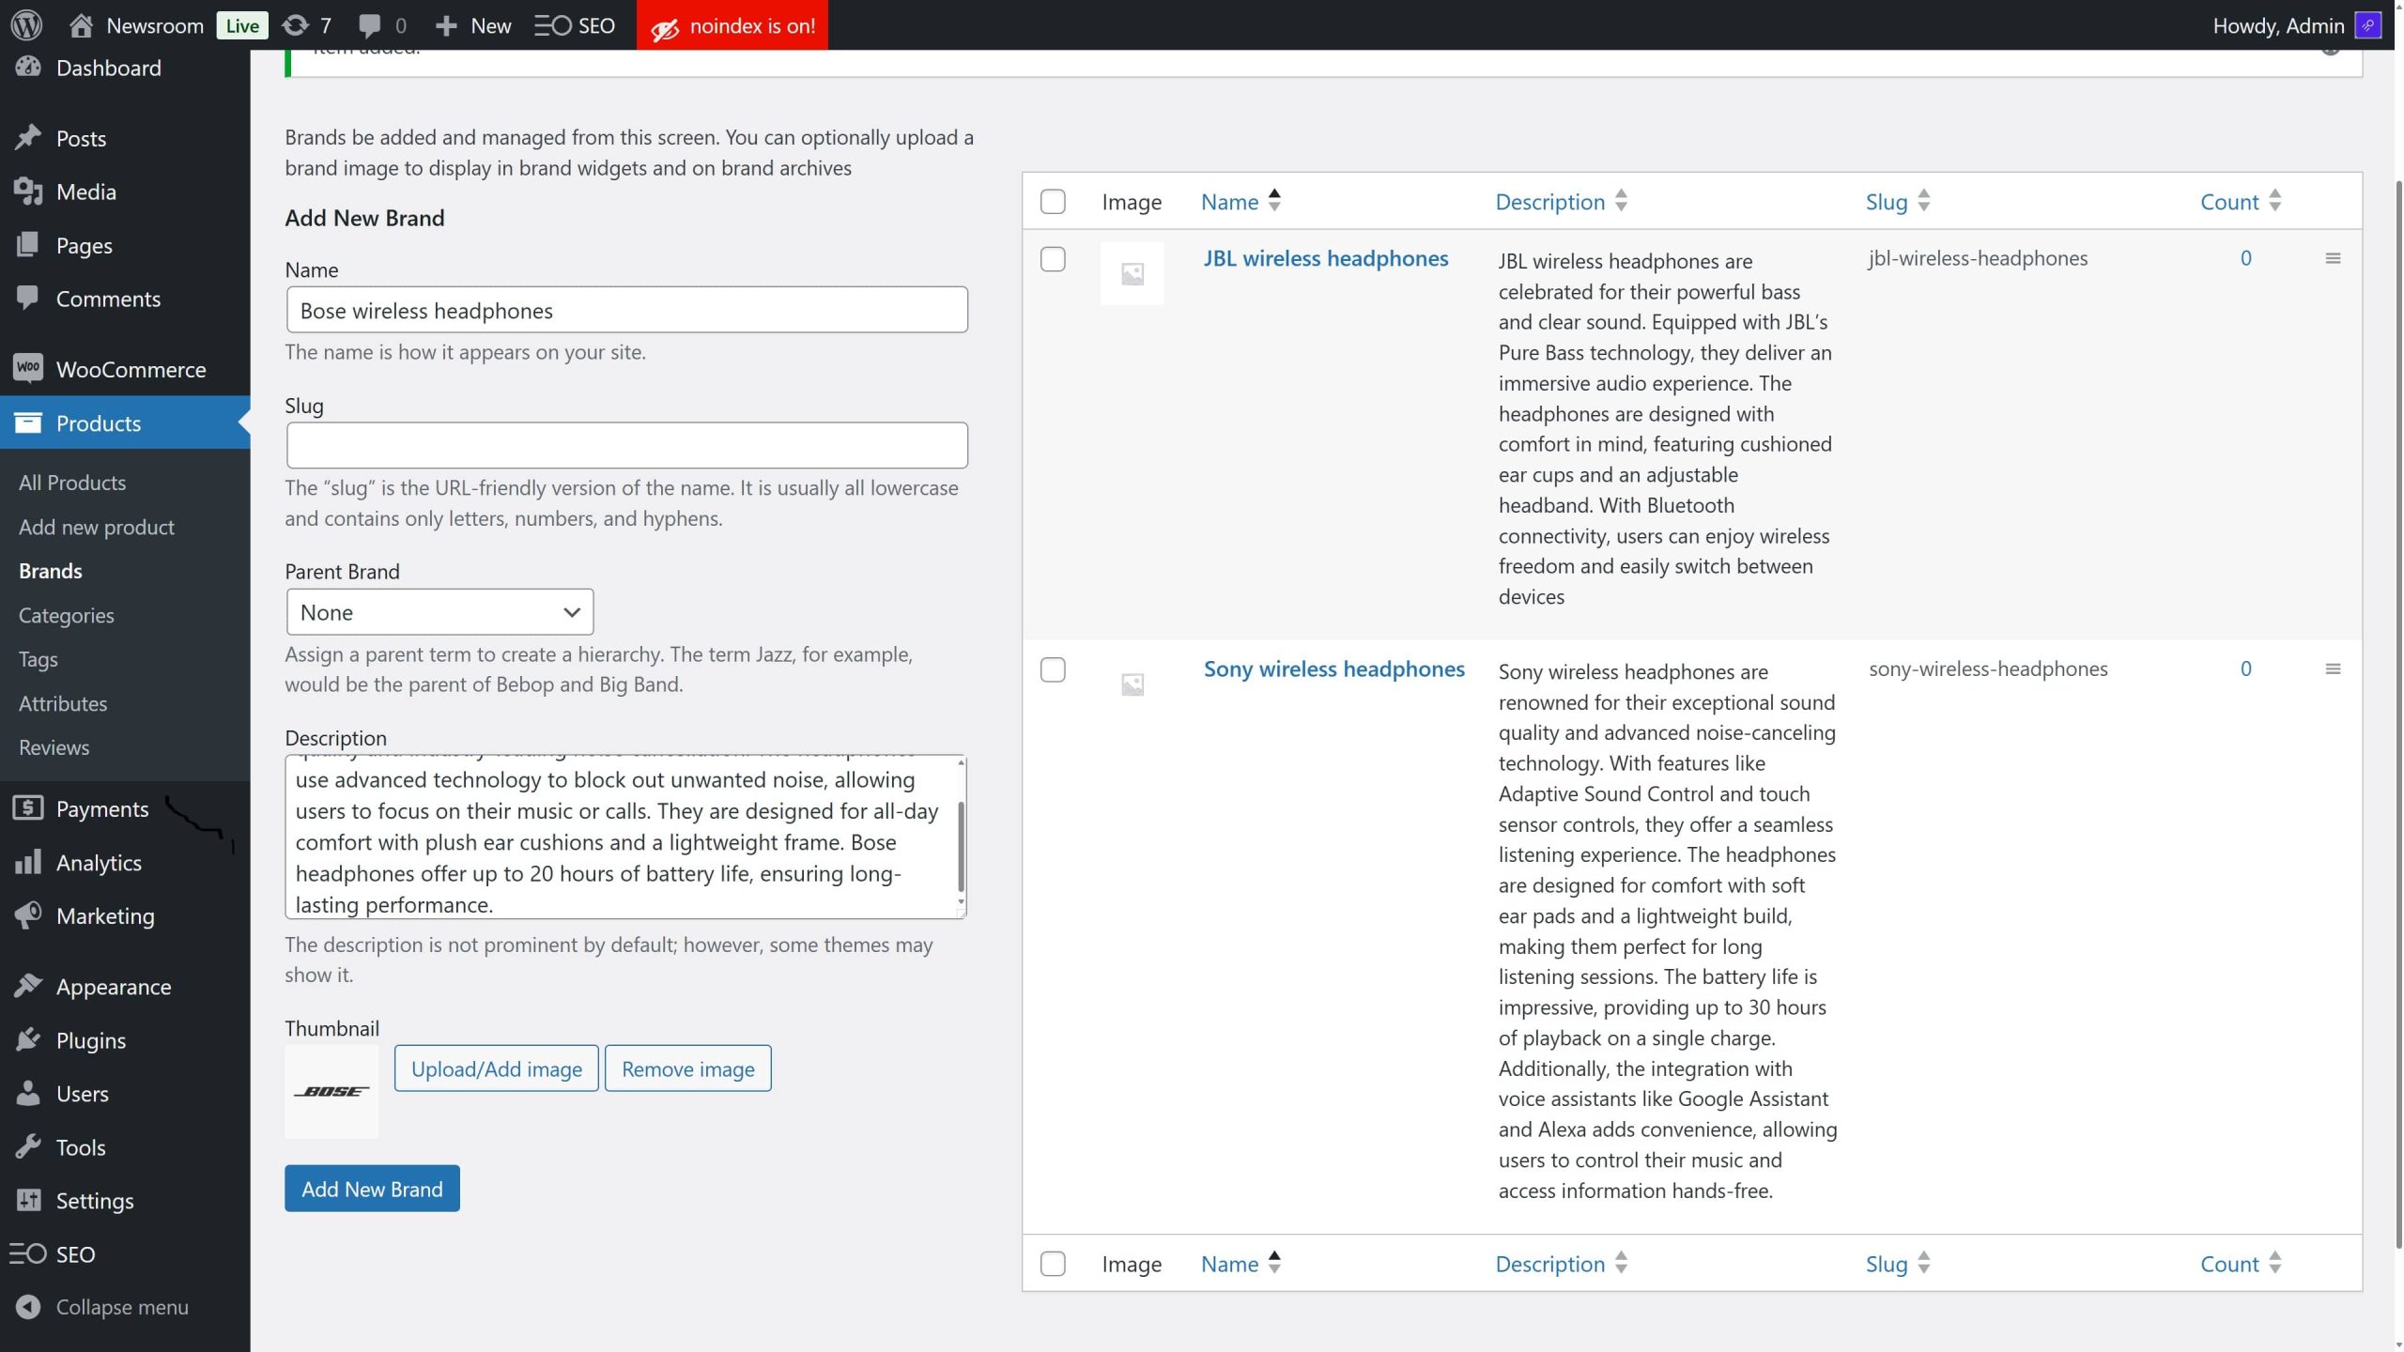Click the Appearance paintbrush icon
This screenshot has width=2404, height=1352.
28,986
